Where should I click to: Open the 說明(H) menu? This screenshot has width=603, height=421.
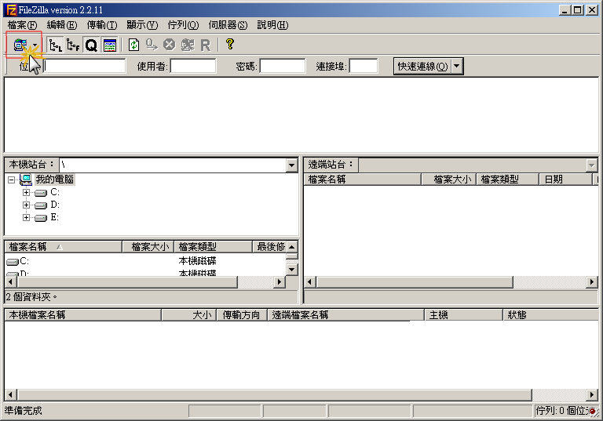click(272, 25)
